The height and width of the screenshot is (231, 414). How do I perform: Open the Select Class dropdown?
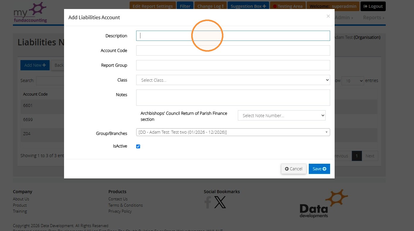pos(233,80)
